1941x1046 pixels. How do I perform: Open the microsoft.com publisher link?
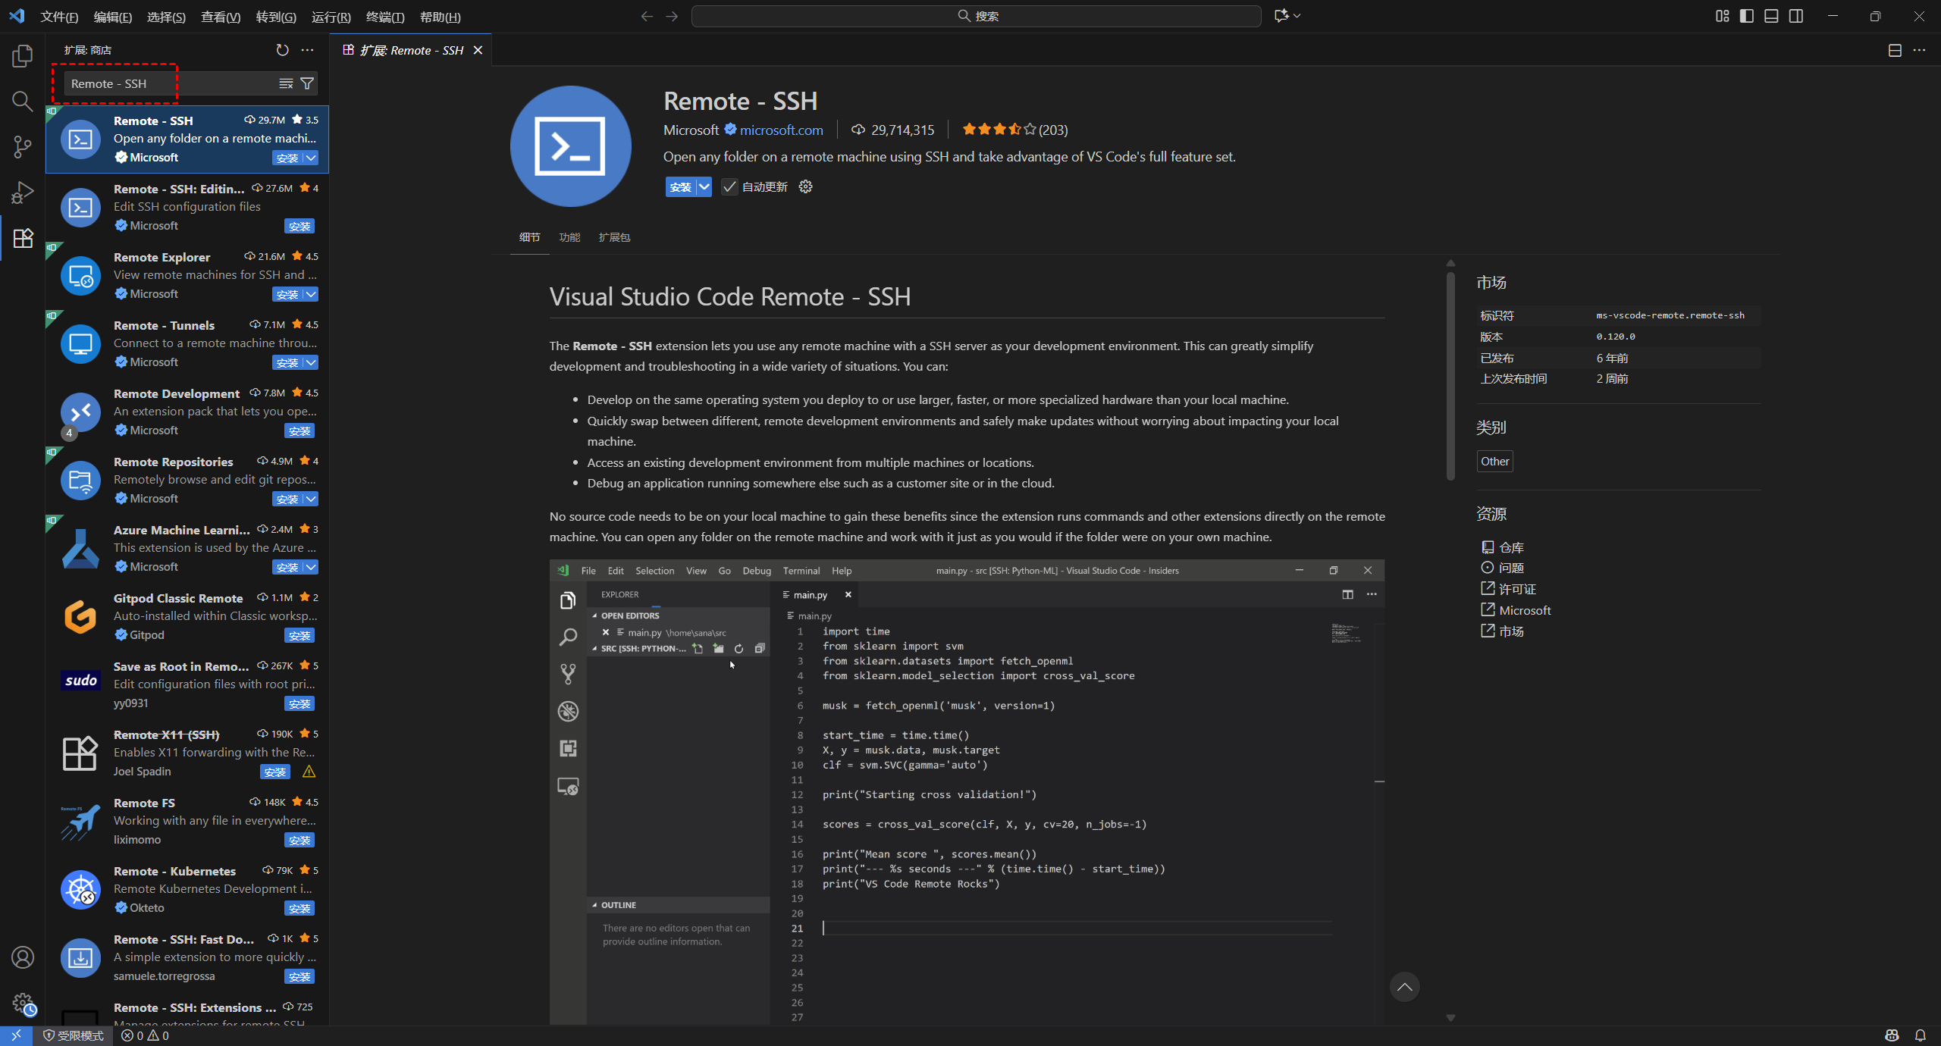(x=781, y=130)
